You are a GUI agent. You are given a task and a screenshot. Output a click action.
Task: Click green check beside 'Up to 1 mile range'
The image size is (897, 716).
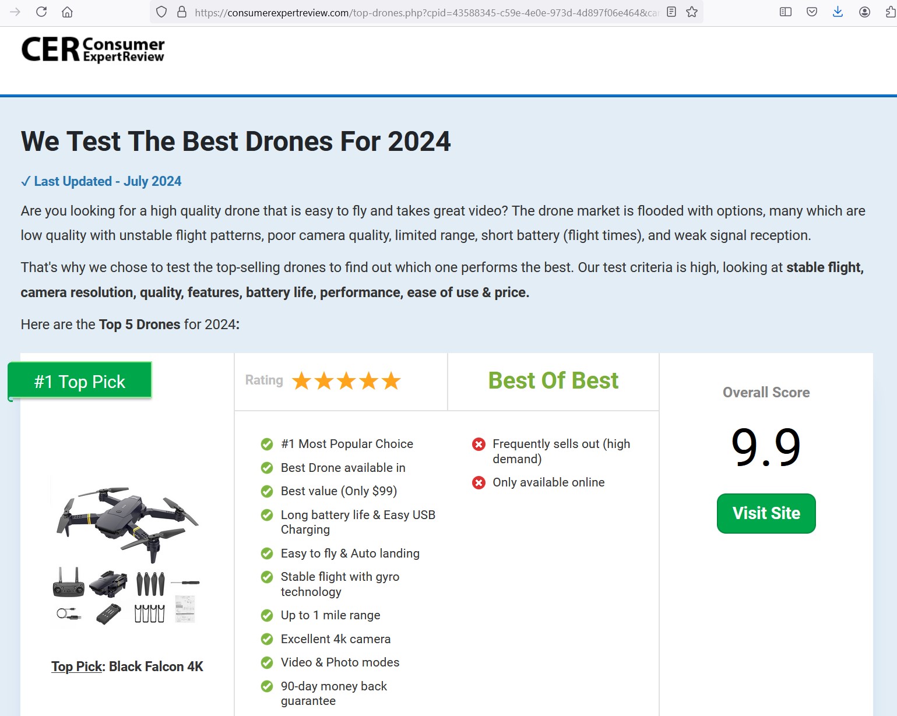pos(267,615)
